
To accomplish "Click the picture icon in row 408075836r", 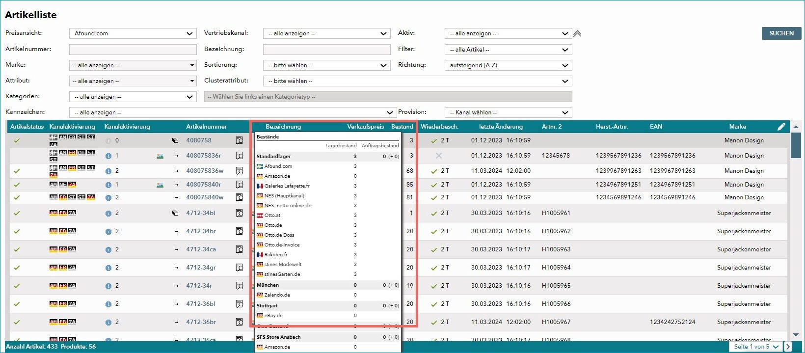I will [160, 156].
